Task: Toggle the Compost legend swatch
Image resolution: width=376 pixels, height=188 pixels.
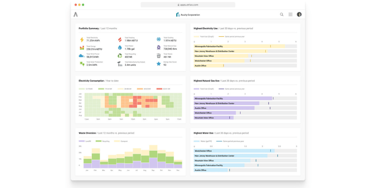Action: pos(117,141)
